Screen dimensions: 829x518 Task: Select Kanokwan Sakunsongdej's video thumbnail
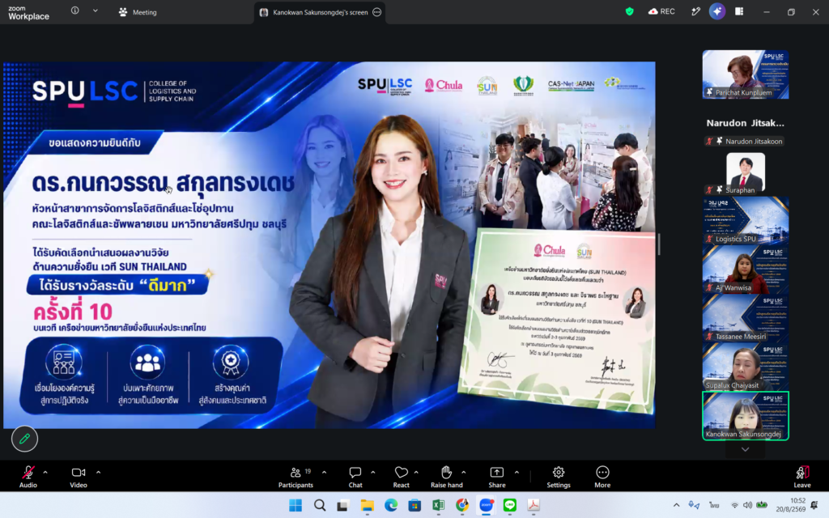pyautogui.click(x=746, y=416)
